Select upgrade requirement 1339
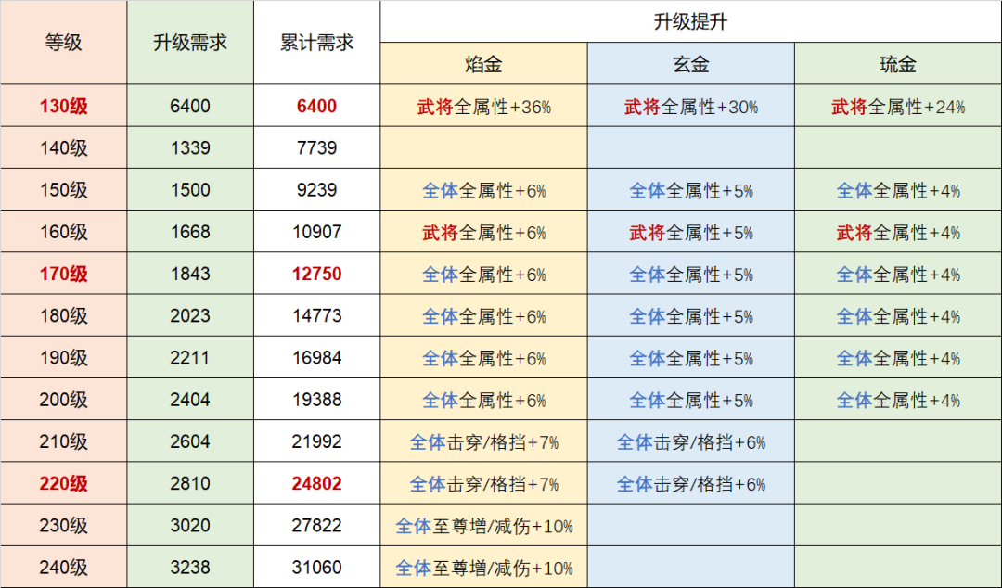The image size is (1002, 588). tap(190, 147)
